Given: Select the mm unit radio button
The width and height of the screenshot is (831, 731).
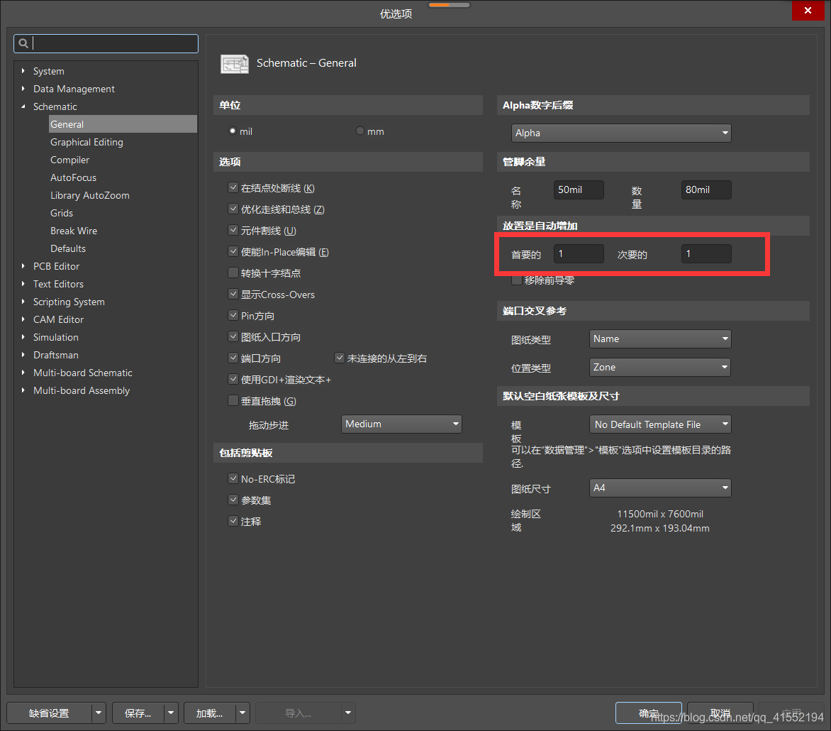Looking at the screenshot, I should pyautogui.click(x=360, y=131).
